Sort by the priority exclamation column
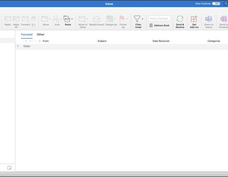This screenshot has width=228, height=177. tap(35, 41)
